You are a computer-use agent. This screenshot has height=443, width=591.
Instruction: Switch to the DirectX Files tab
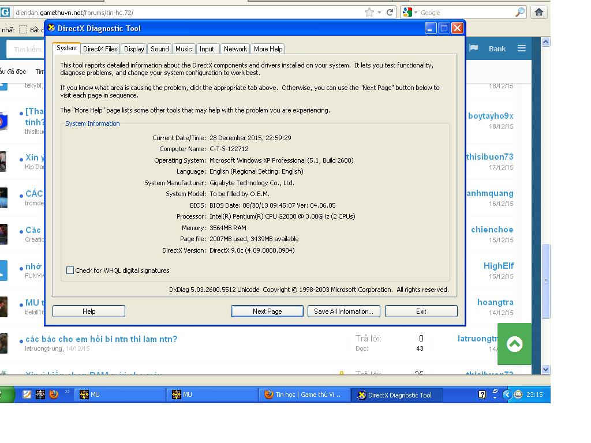(x=100, y=49)
